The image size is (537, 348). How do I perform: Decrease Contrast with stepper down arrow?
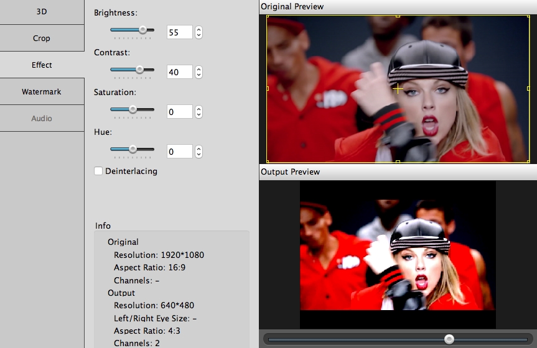[198, 75]
